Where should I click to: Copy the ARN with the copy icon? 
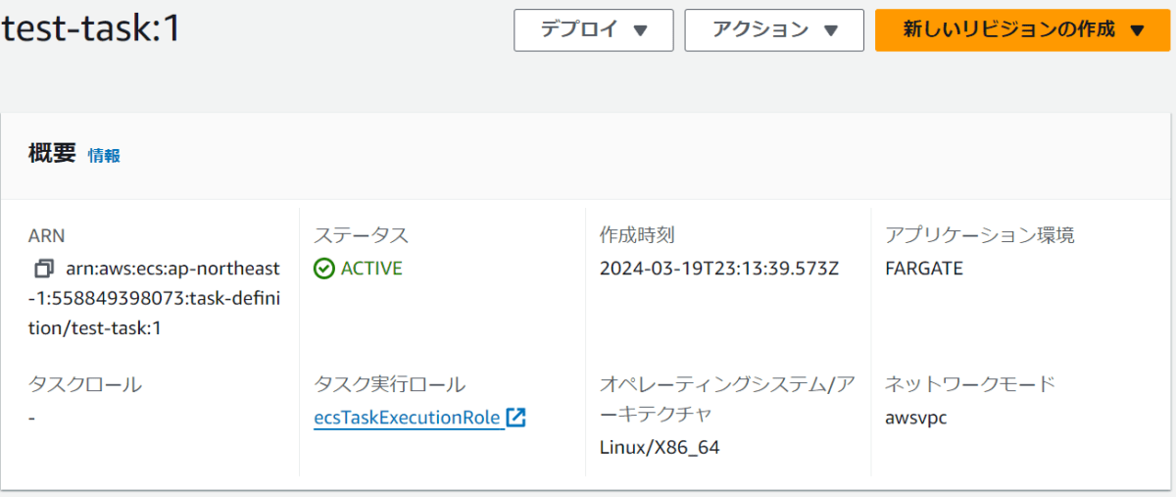[x=43, y=269]
